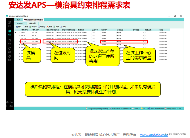This screenshot has width=190, height=138.
Task: Click equipment code CJ0444 in row 2
Action: tap(103, 35)
